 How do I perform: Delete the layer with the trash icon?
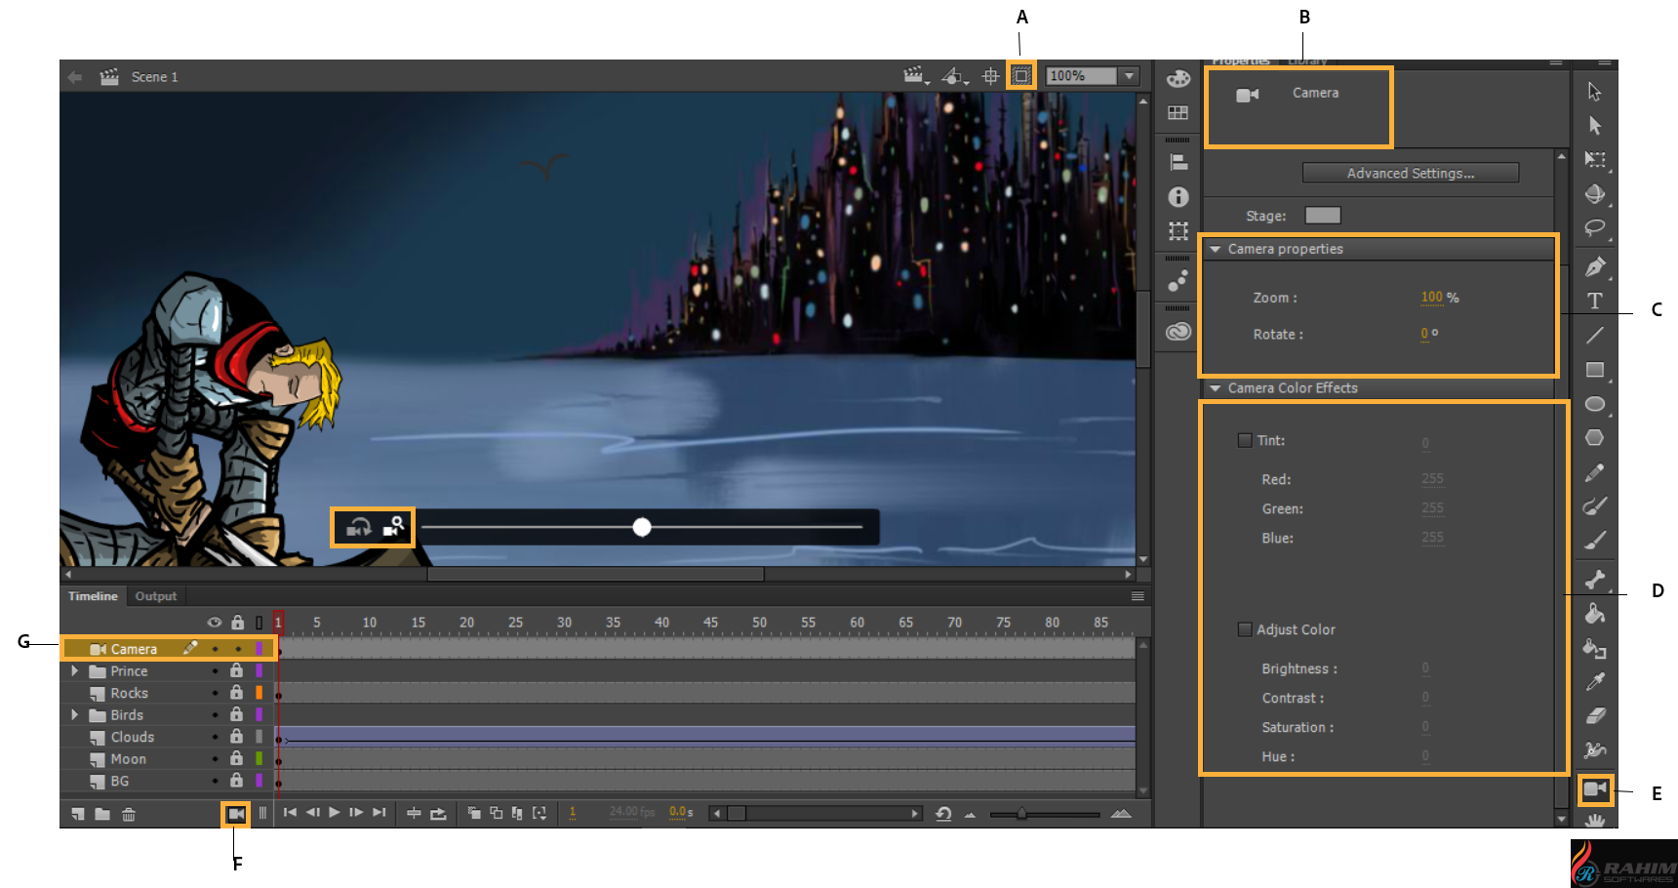point(129,814)
